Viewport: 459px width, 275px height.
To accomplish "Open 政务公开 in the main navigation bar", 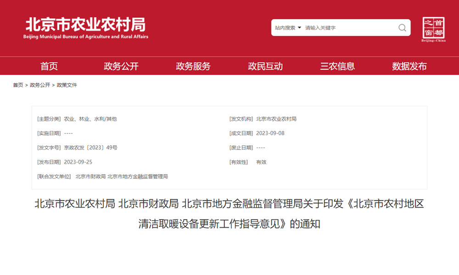I will (x=121, y=66).
